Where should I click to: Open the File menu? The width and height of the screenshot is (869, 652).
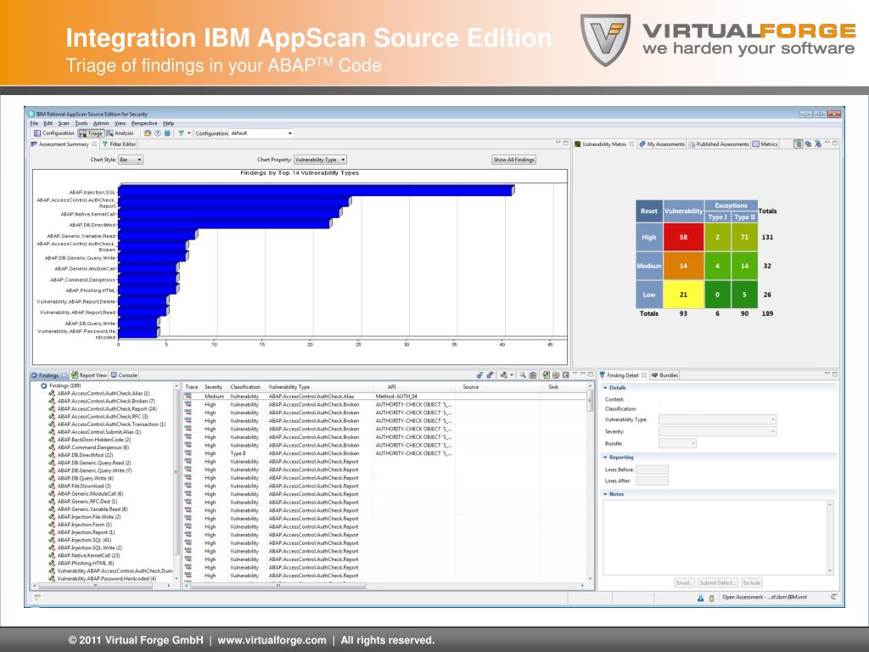pos(34,123)
